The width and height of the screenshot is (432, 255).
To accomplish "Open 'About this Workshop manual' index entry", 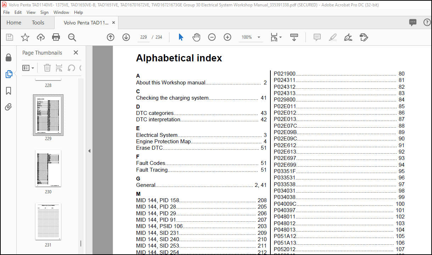I will tap(201, 83).
